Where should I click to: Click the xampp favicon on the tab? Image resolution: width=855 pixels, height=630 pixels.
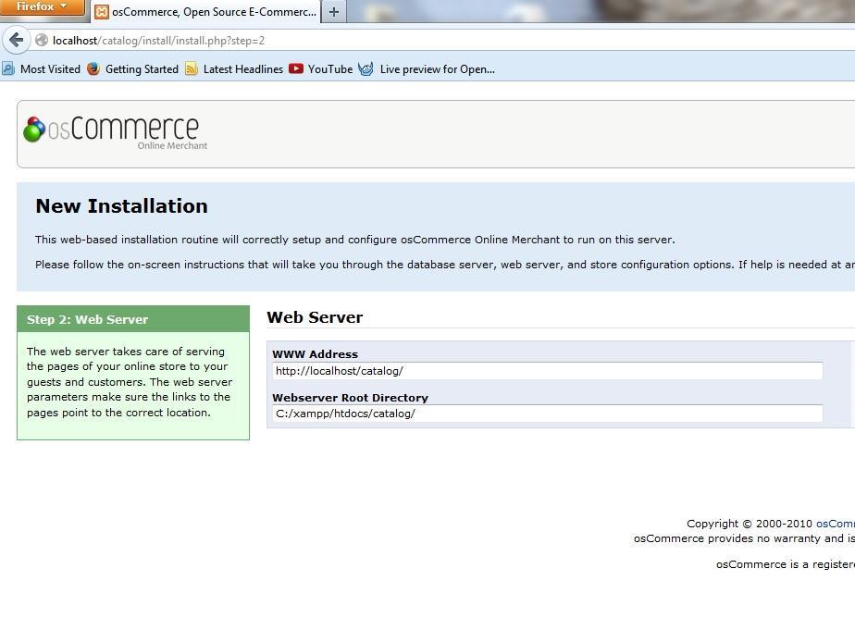coord(102,12)
